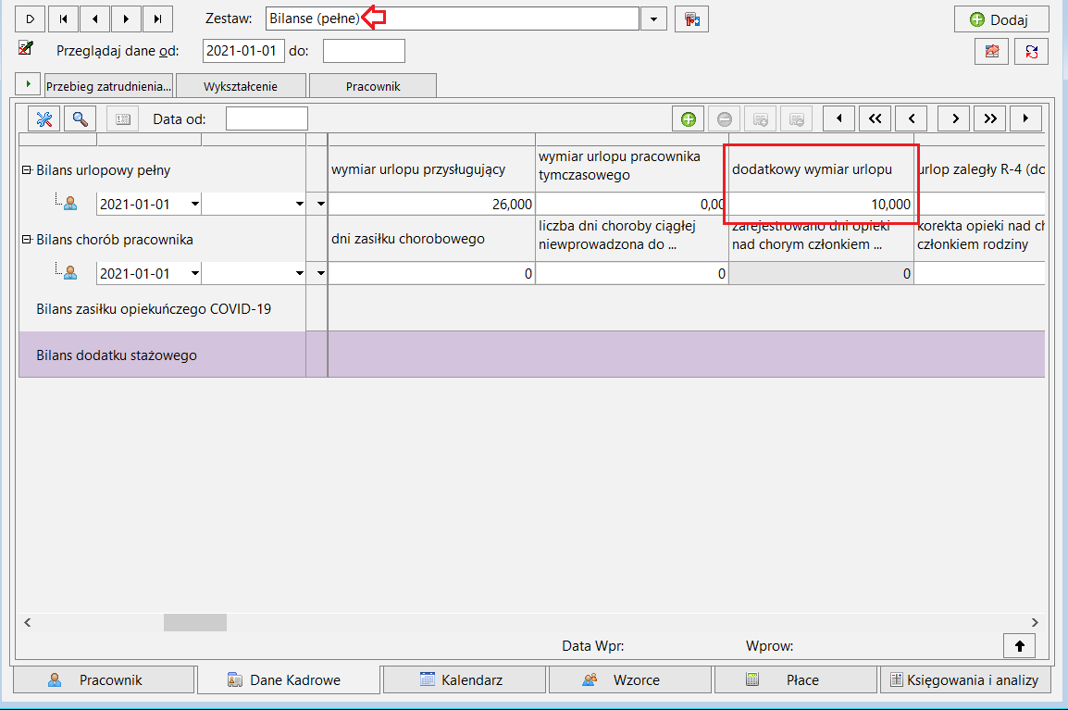Click scrollbar left arrow
This screenshot has height=710, width=1068.
27,622
